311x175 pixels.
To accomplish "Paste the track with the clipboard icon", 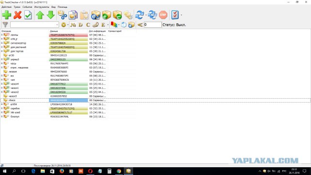I will click(x=84, y=15).
